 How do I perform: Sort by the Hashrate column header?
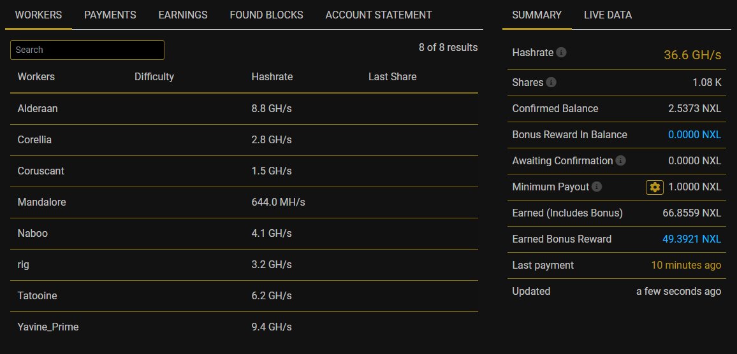pos(272,76)
